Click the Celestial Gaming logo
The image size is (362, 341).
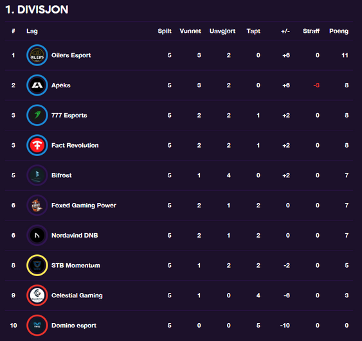(x=37, y=295)
